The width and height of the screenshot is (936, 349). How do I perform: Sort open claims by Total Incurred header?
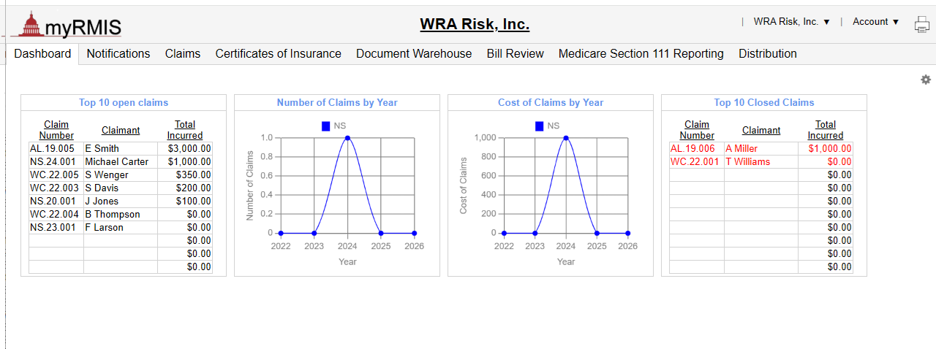[185, 130]
